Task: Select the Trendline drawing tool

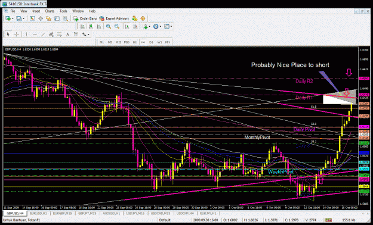Action: point(43,35)
